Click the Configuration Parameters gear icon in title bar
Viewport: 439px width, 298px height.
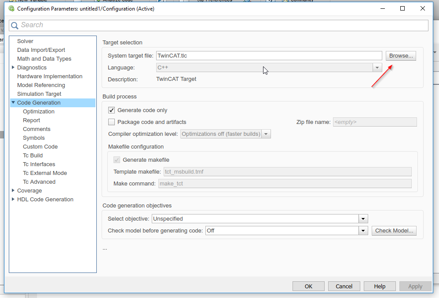point(11,9)
